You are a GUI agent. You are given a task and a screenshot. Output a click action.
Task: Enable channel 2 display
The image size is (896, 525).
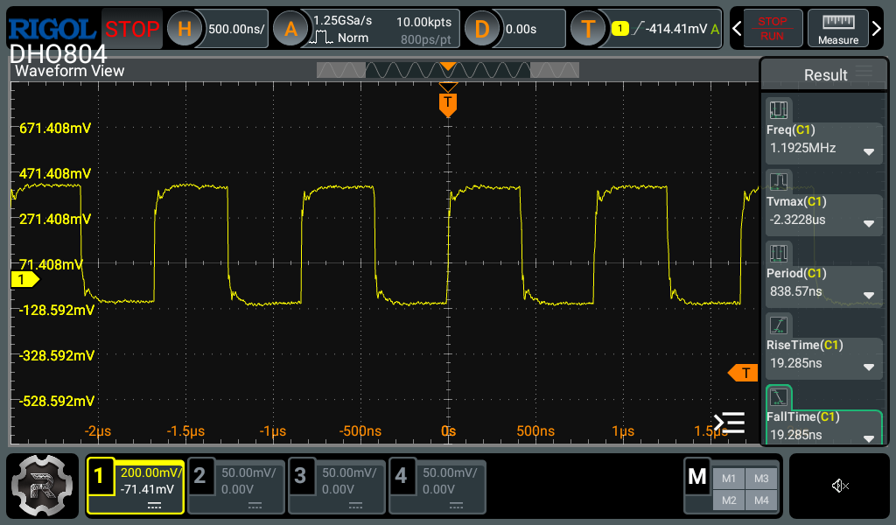point(236,486)
